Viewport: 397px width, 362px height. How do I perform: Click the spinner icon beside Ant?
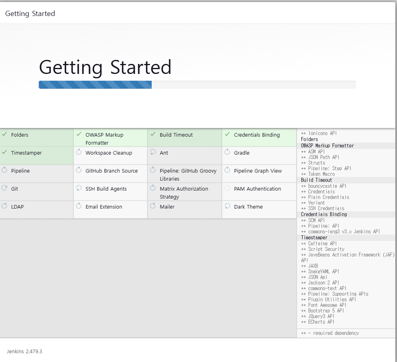[x=153, y=152]
